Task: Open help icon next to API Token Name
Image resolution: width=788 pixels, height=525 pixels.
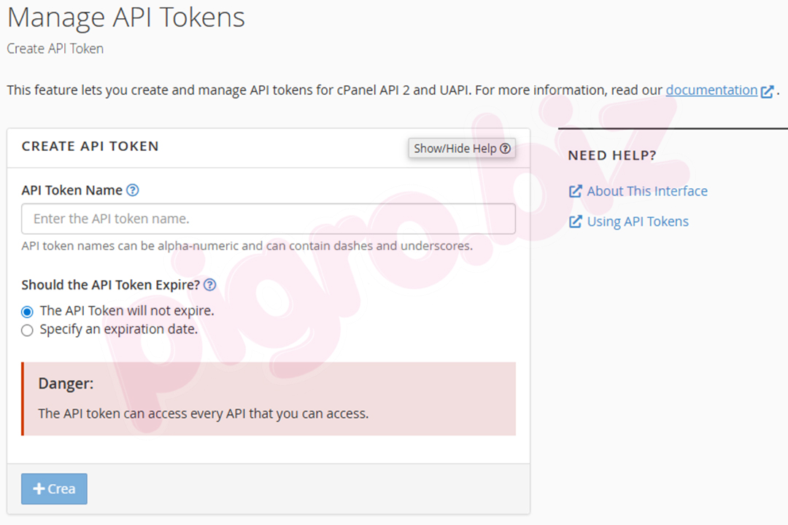Action: [132, 190]
